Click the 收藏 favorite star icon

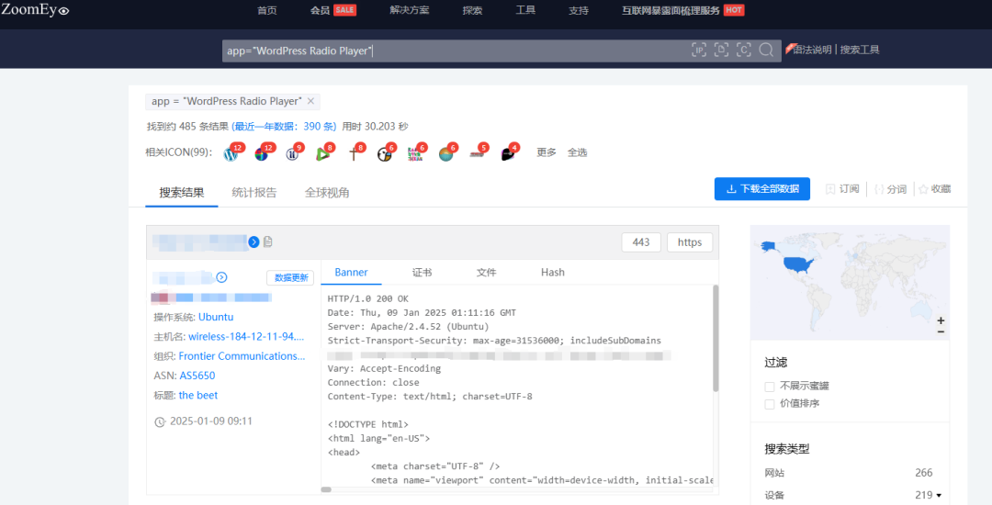pos(923,189)
